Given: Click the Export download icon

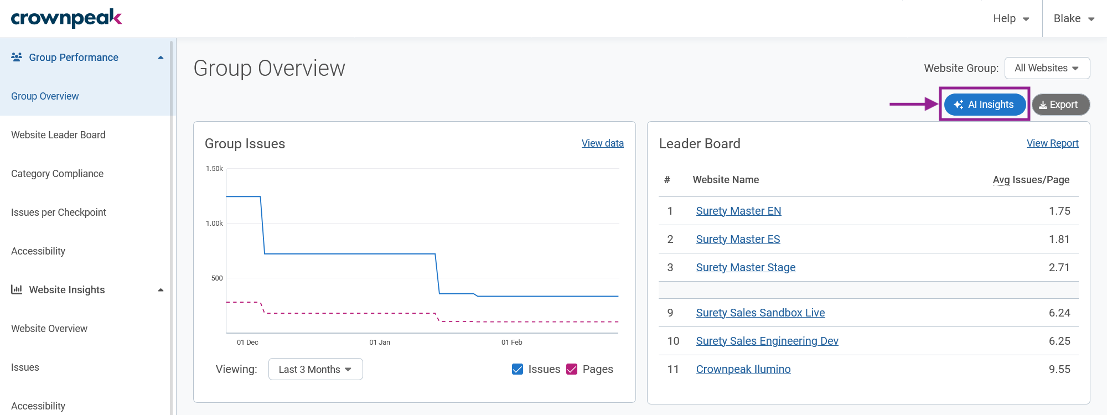Looking at the screenshot, I should pyautogui.click(x=1043, y=105).
